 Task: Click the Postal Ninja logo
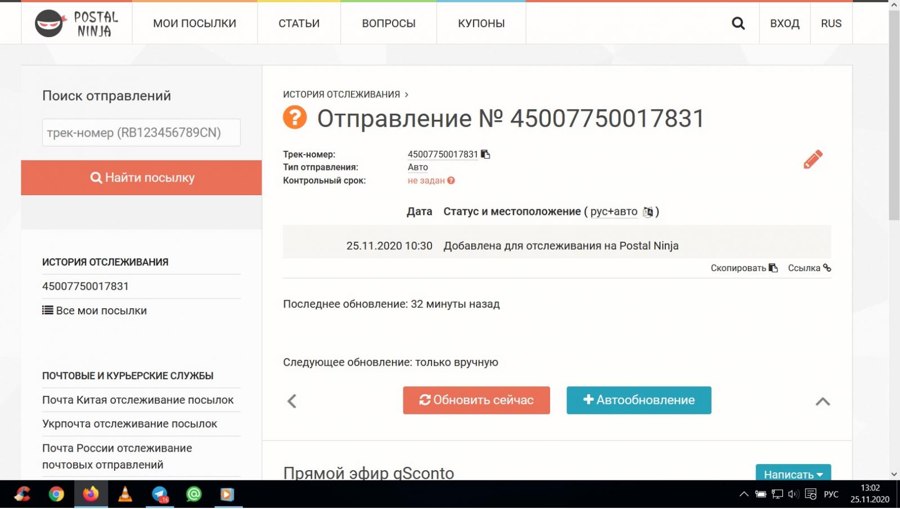coord(76,24)
